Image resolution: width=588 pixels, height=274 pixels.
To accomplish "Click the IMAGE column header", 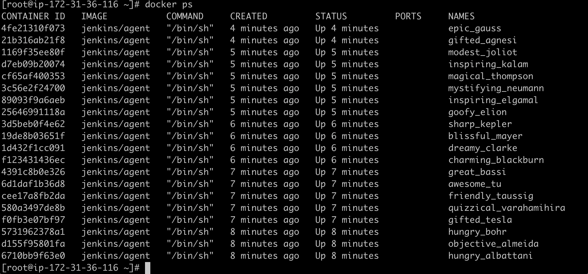I will coord(94,16).
